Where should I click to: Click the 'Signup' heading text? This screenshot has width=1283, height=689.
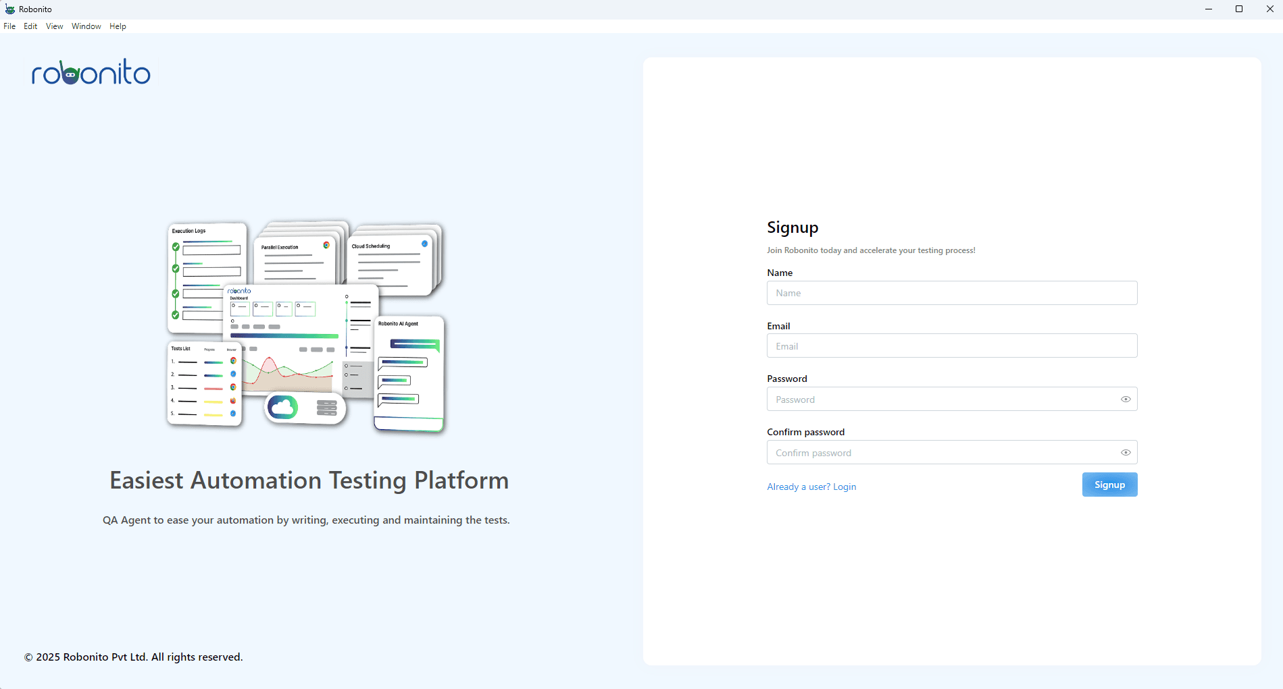point(793,228)
